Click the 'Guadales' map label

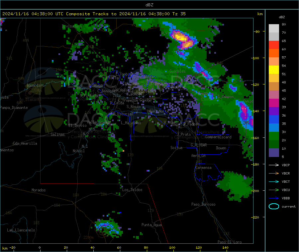177,71
